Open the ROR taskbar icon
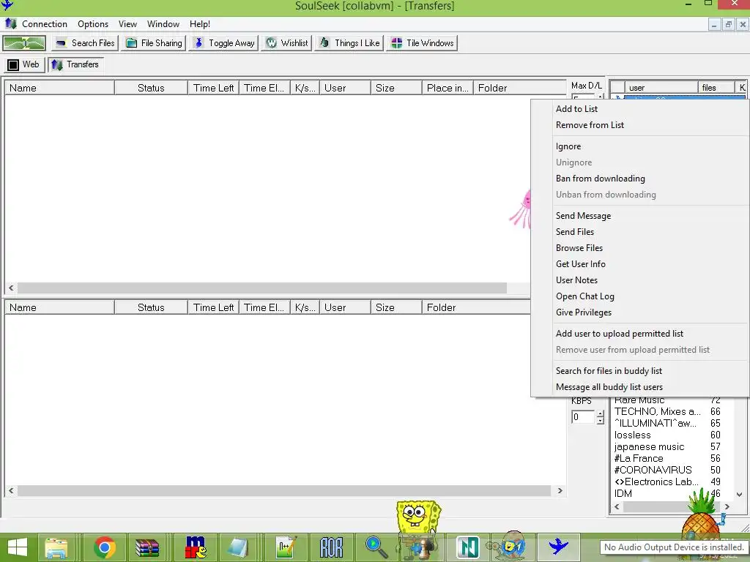Screen dimensions: 750x562 point(331,547)
